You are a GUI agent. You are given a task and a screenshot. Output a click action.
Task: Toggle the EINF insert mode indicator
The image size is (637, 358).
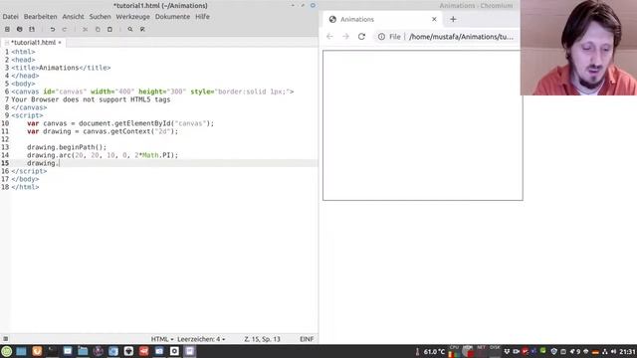click(x=307, y=339)
